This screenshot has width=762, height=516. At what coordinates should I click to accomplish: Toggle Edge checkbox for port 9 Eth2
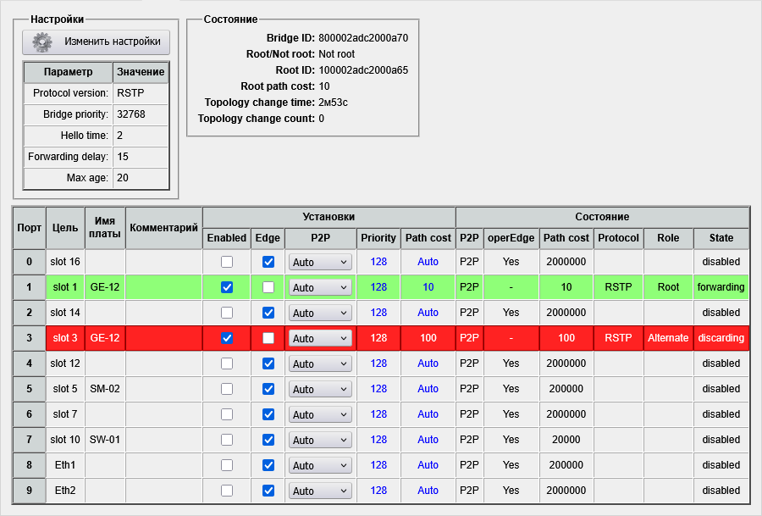(268, 491)
